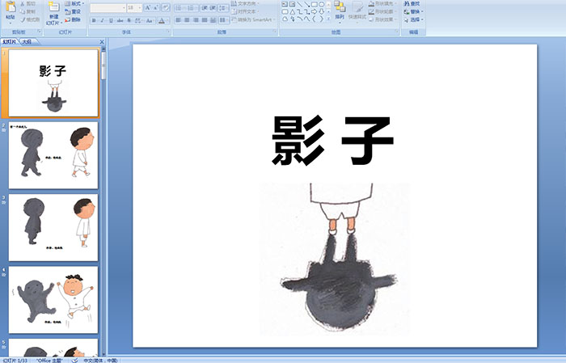Toggle Align Text Left
The image size is (566, 363).
pyautogui.click(x=179, y=20)
